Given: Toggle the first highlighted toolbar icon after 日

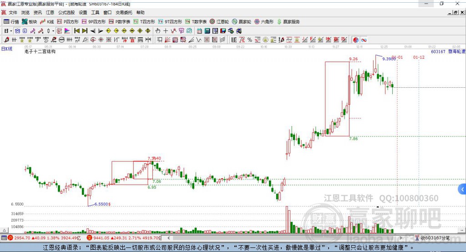Looking at the screenshot, I should tap(18, 31).
